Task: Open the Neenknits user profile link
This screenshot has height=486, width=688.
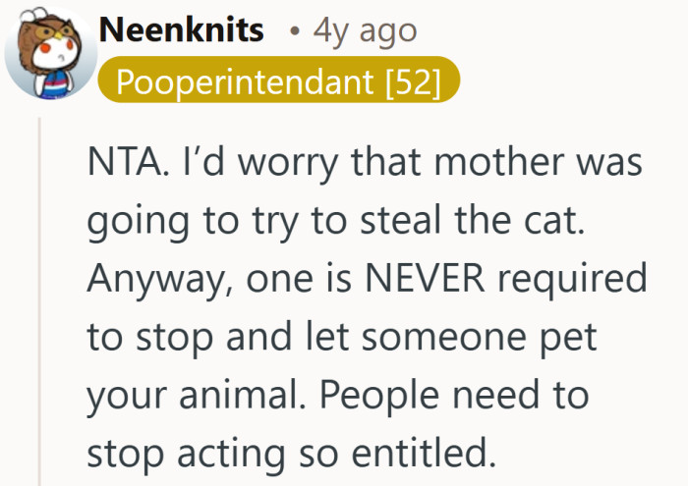Action: (182, 30)
